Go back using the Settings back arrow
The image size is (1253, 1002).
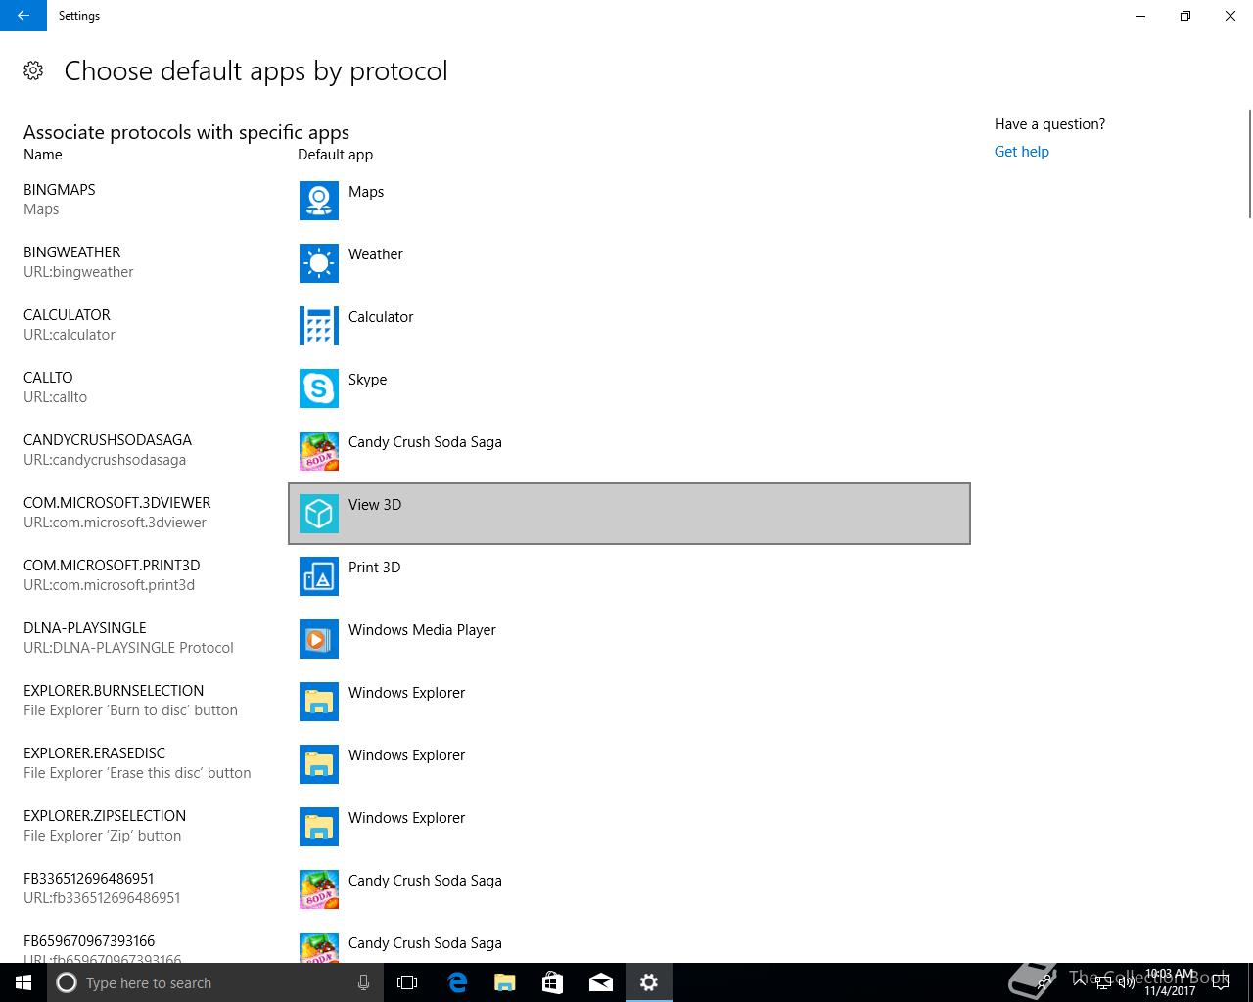point(23,16)
